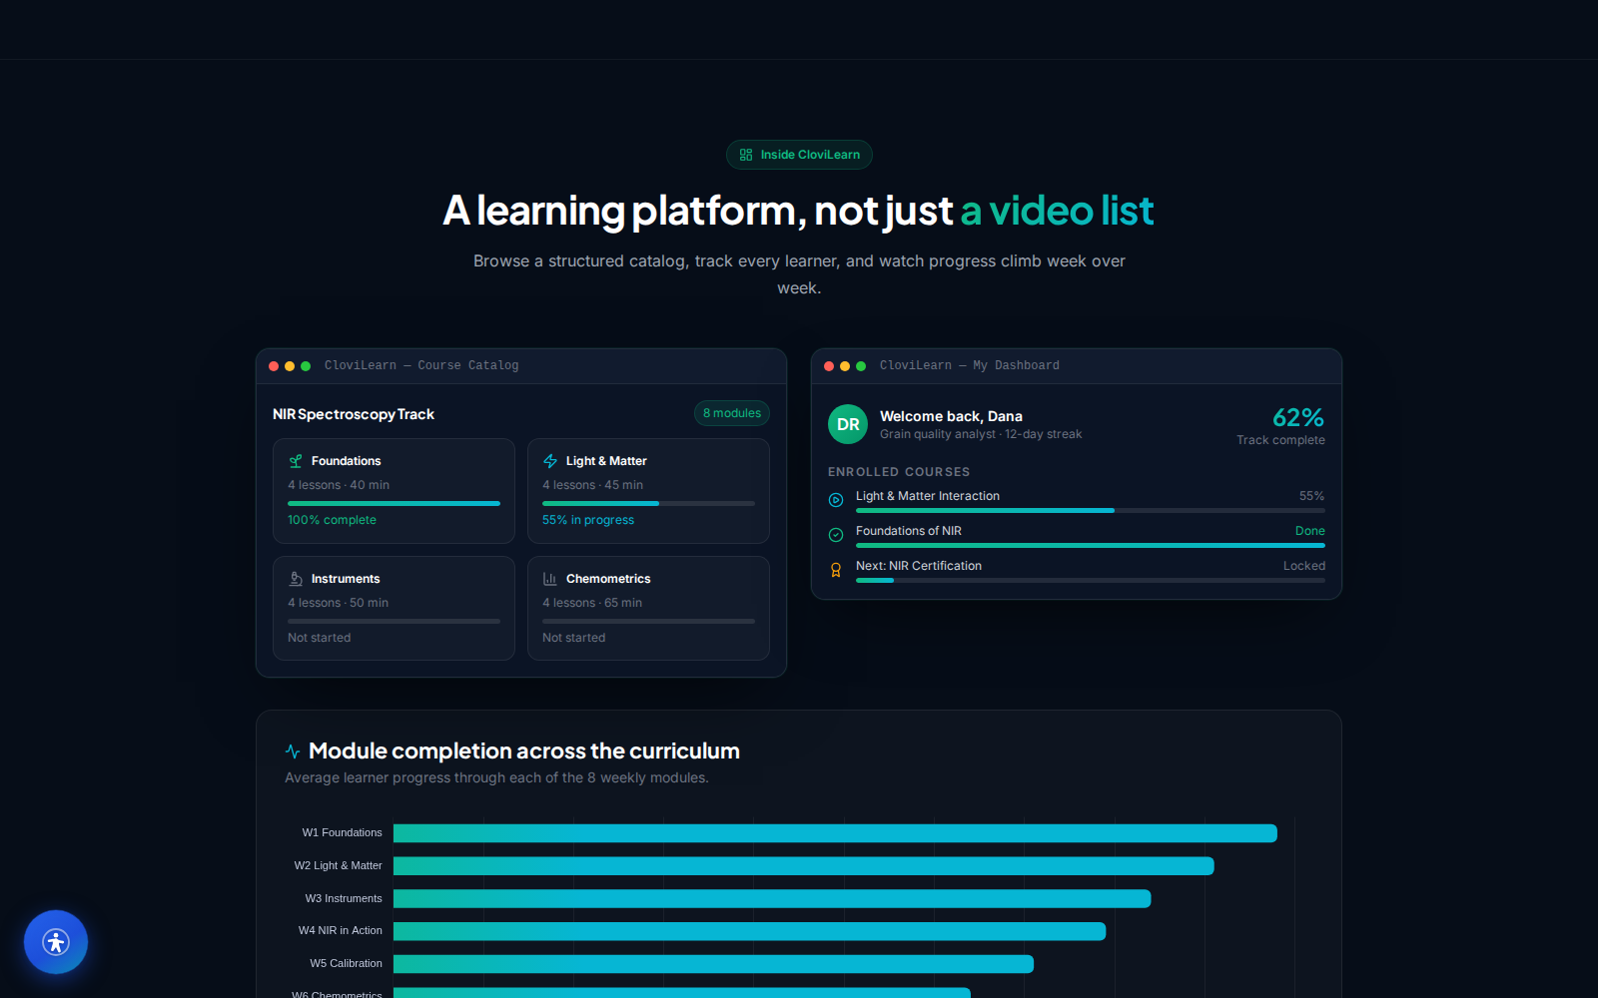The image size is (1598, 998).
Task: Click Not started under Instruments card
Action: point(320,638)
